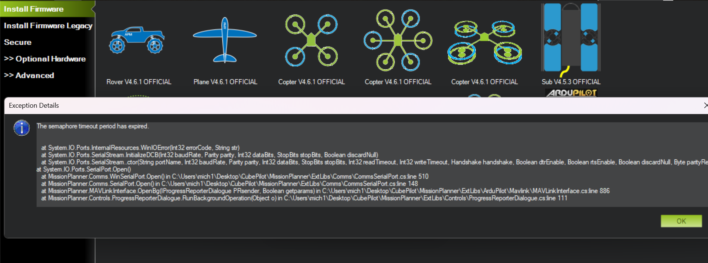Click the blue information icon in Exception Details
This screenshot has width=708, height=263.
[x=21, y=128]
